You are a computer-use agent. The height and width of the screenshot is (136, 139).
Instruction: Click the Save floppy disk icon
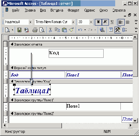point(19,30)
